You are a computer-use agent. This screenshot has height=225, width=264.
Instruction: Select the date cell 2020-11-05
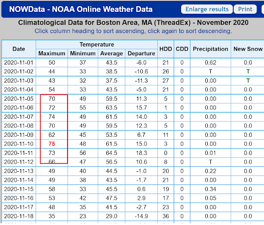pyautogui.click(x=19, y=99)
